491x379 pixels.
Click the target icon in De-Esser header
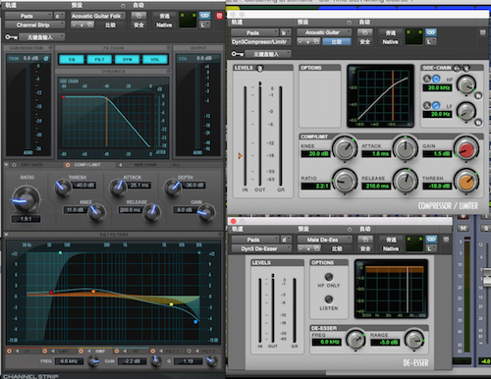[x=446, y=240]
